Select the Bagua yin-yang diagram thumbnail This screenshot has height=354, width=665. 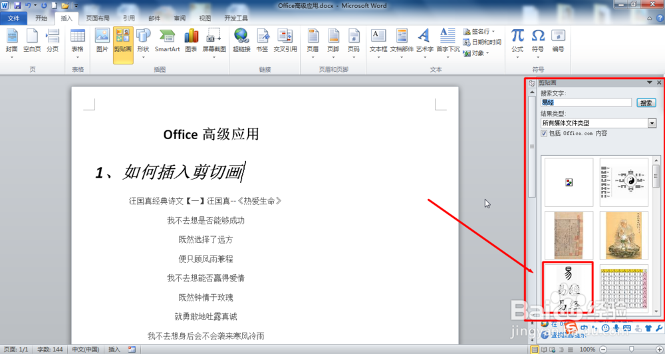[624, 182]
